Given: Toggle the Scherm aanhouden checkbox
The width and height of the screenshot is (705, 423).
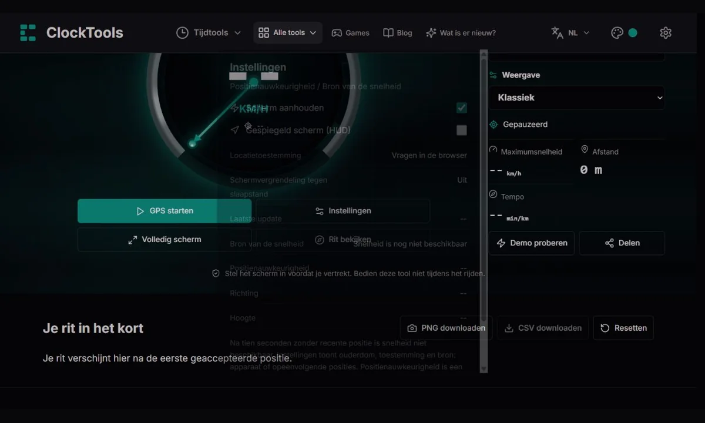Looking at the screenshot, I should tap(462, 108).
